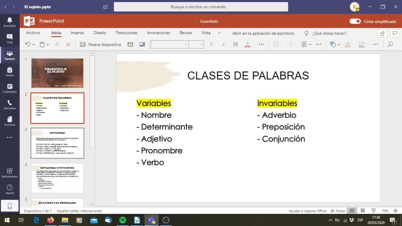Show more apps via sidebar ellipsis
Image resolution: width=402 pixels, height=226 pixels.
click(x=10, y=137)
